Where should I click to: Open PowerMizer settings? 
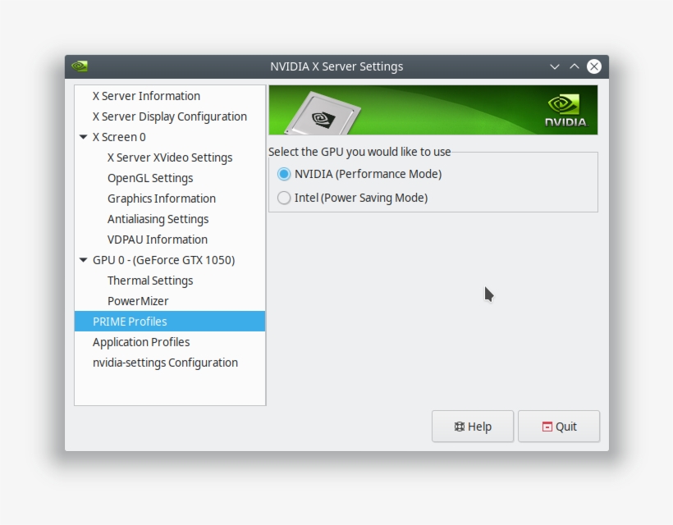coord(138,301)
